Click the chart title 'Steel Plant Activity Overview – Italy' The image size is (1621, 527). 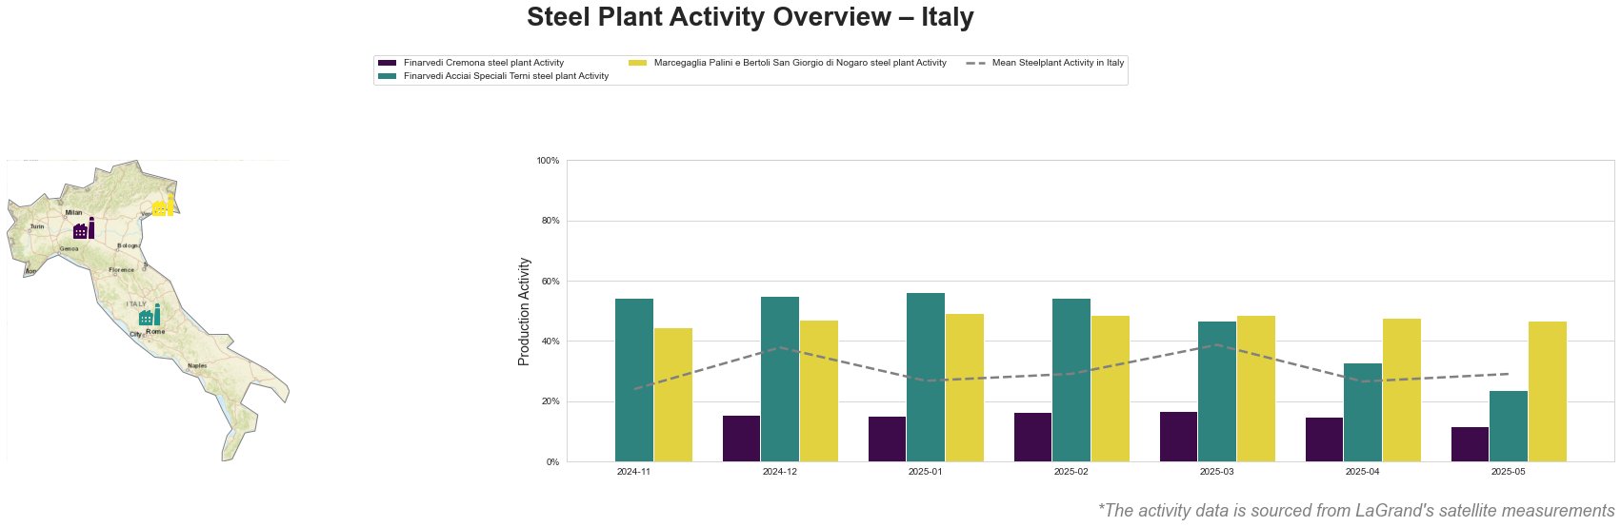pyautogui.click(x=750, y=17)
